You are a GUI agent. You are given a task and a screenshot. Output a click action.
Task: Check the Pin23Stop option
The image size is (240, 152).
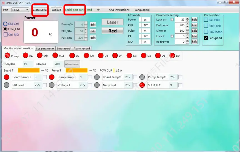click(206, 32)
